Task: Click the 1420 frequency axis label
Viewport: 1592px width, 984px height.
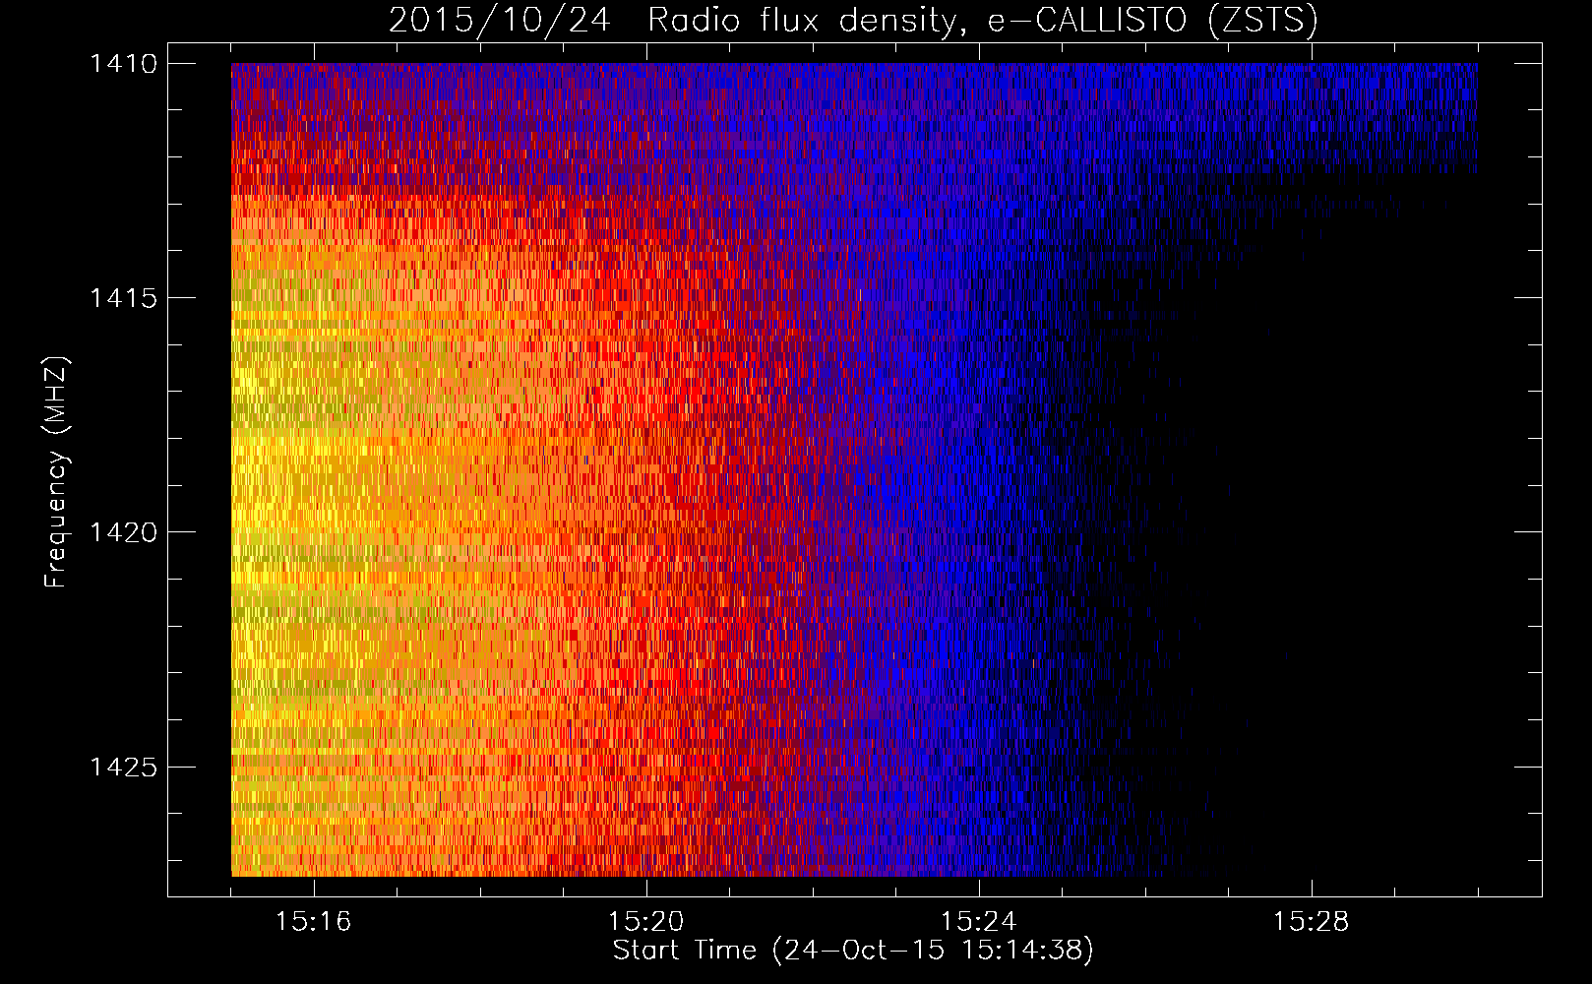Action: (x=123, y=532)
